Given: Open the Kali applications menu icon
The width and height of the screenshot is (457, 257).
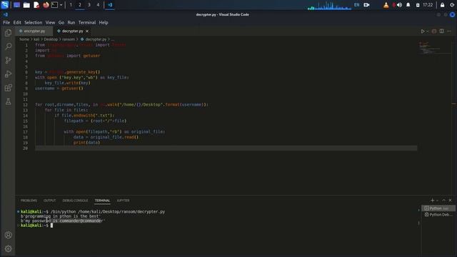Looking at the screenshot, I should 5,5.
